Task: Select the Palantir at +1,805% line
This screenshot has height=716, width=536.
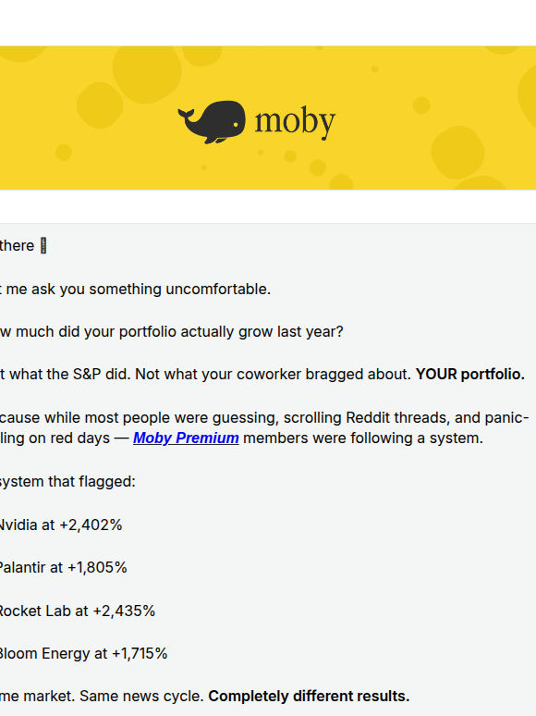Action: click(x=63, y=568)
